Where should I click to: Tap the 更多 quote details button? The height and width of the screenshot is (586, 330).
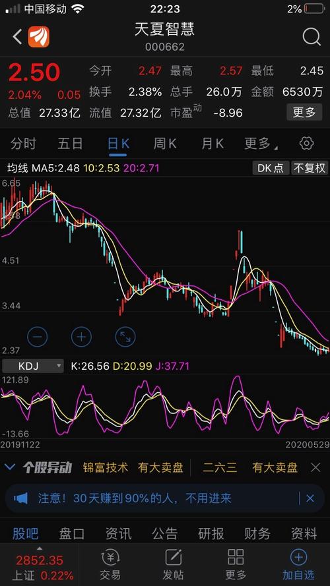tap(304, 112)
